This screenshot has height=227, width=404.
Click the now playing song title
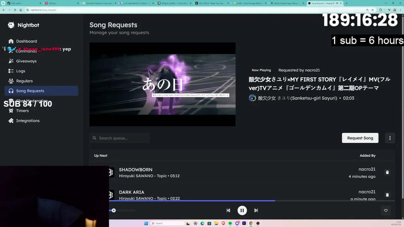319,84
